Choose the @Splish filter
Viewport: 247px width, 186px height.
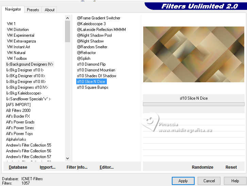[84, 58]
